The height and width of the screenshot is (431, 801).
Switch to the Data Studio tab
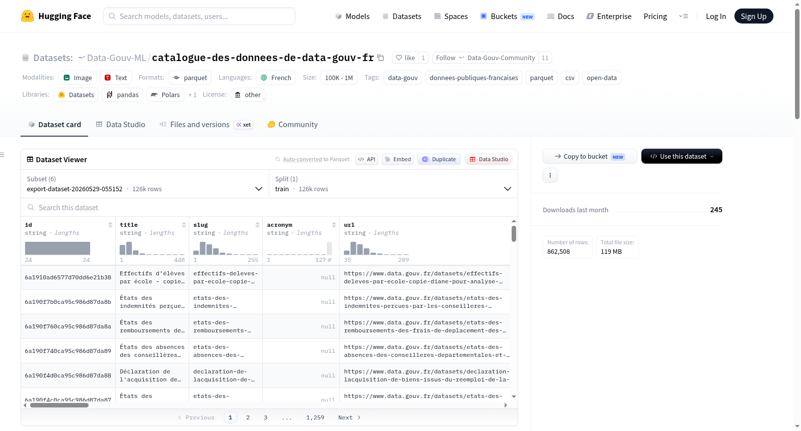[121, 125]
